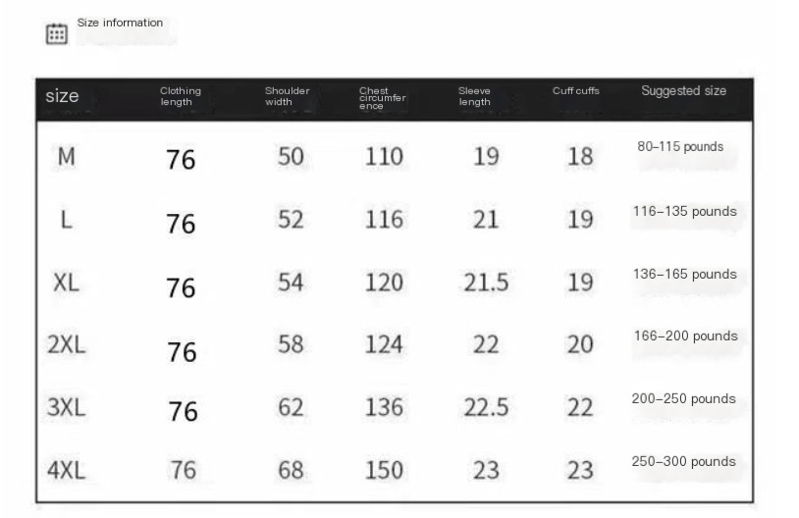This screenshot has width=799, height=518.
Task: Select the 'Suggested size' column header
Action: 684,91
